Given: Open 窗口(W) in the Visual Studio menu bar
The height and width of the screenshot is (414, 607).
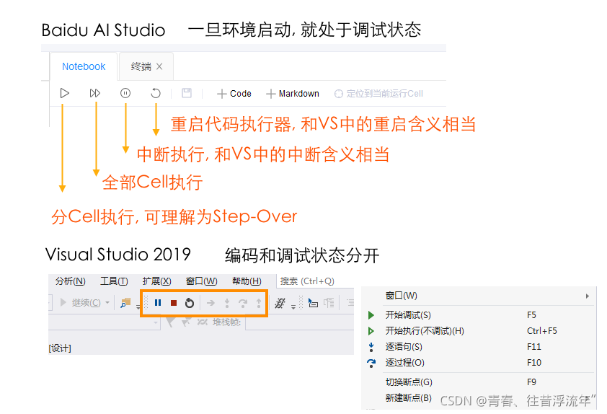Looking at the screenshot, I should [x=201, y=281].
